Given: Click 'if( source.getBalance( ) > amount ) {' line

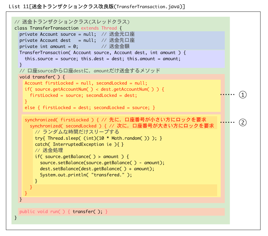Looking at the screenshot, I should pyautogui.click(x=82, y=156).
